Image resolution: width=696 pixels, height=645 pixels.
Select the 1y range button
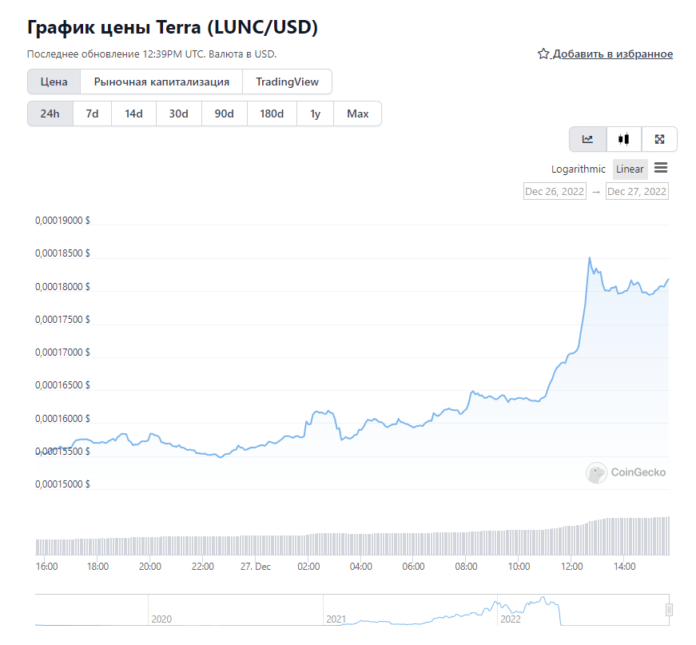315,113
